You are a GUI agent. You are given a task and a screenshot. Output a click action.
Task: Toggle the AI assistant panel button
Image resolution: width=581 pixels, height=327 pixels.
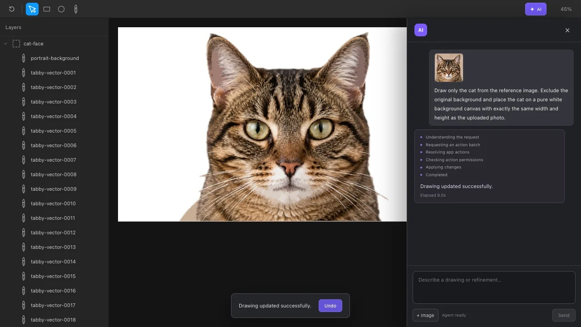pyautogui.click(x=536, y=9)
